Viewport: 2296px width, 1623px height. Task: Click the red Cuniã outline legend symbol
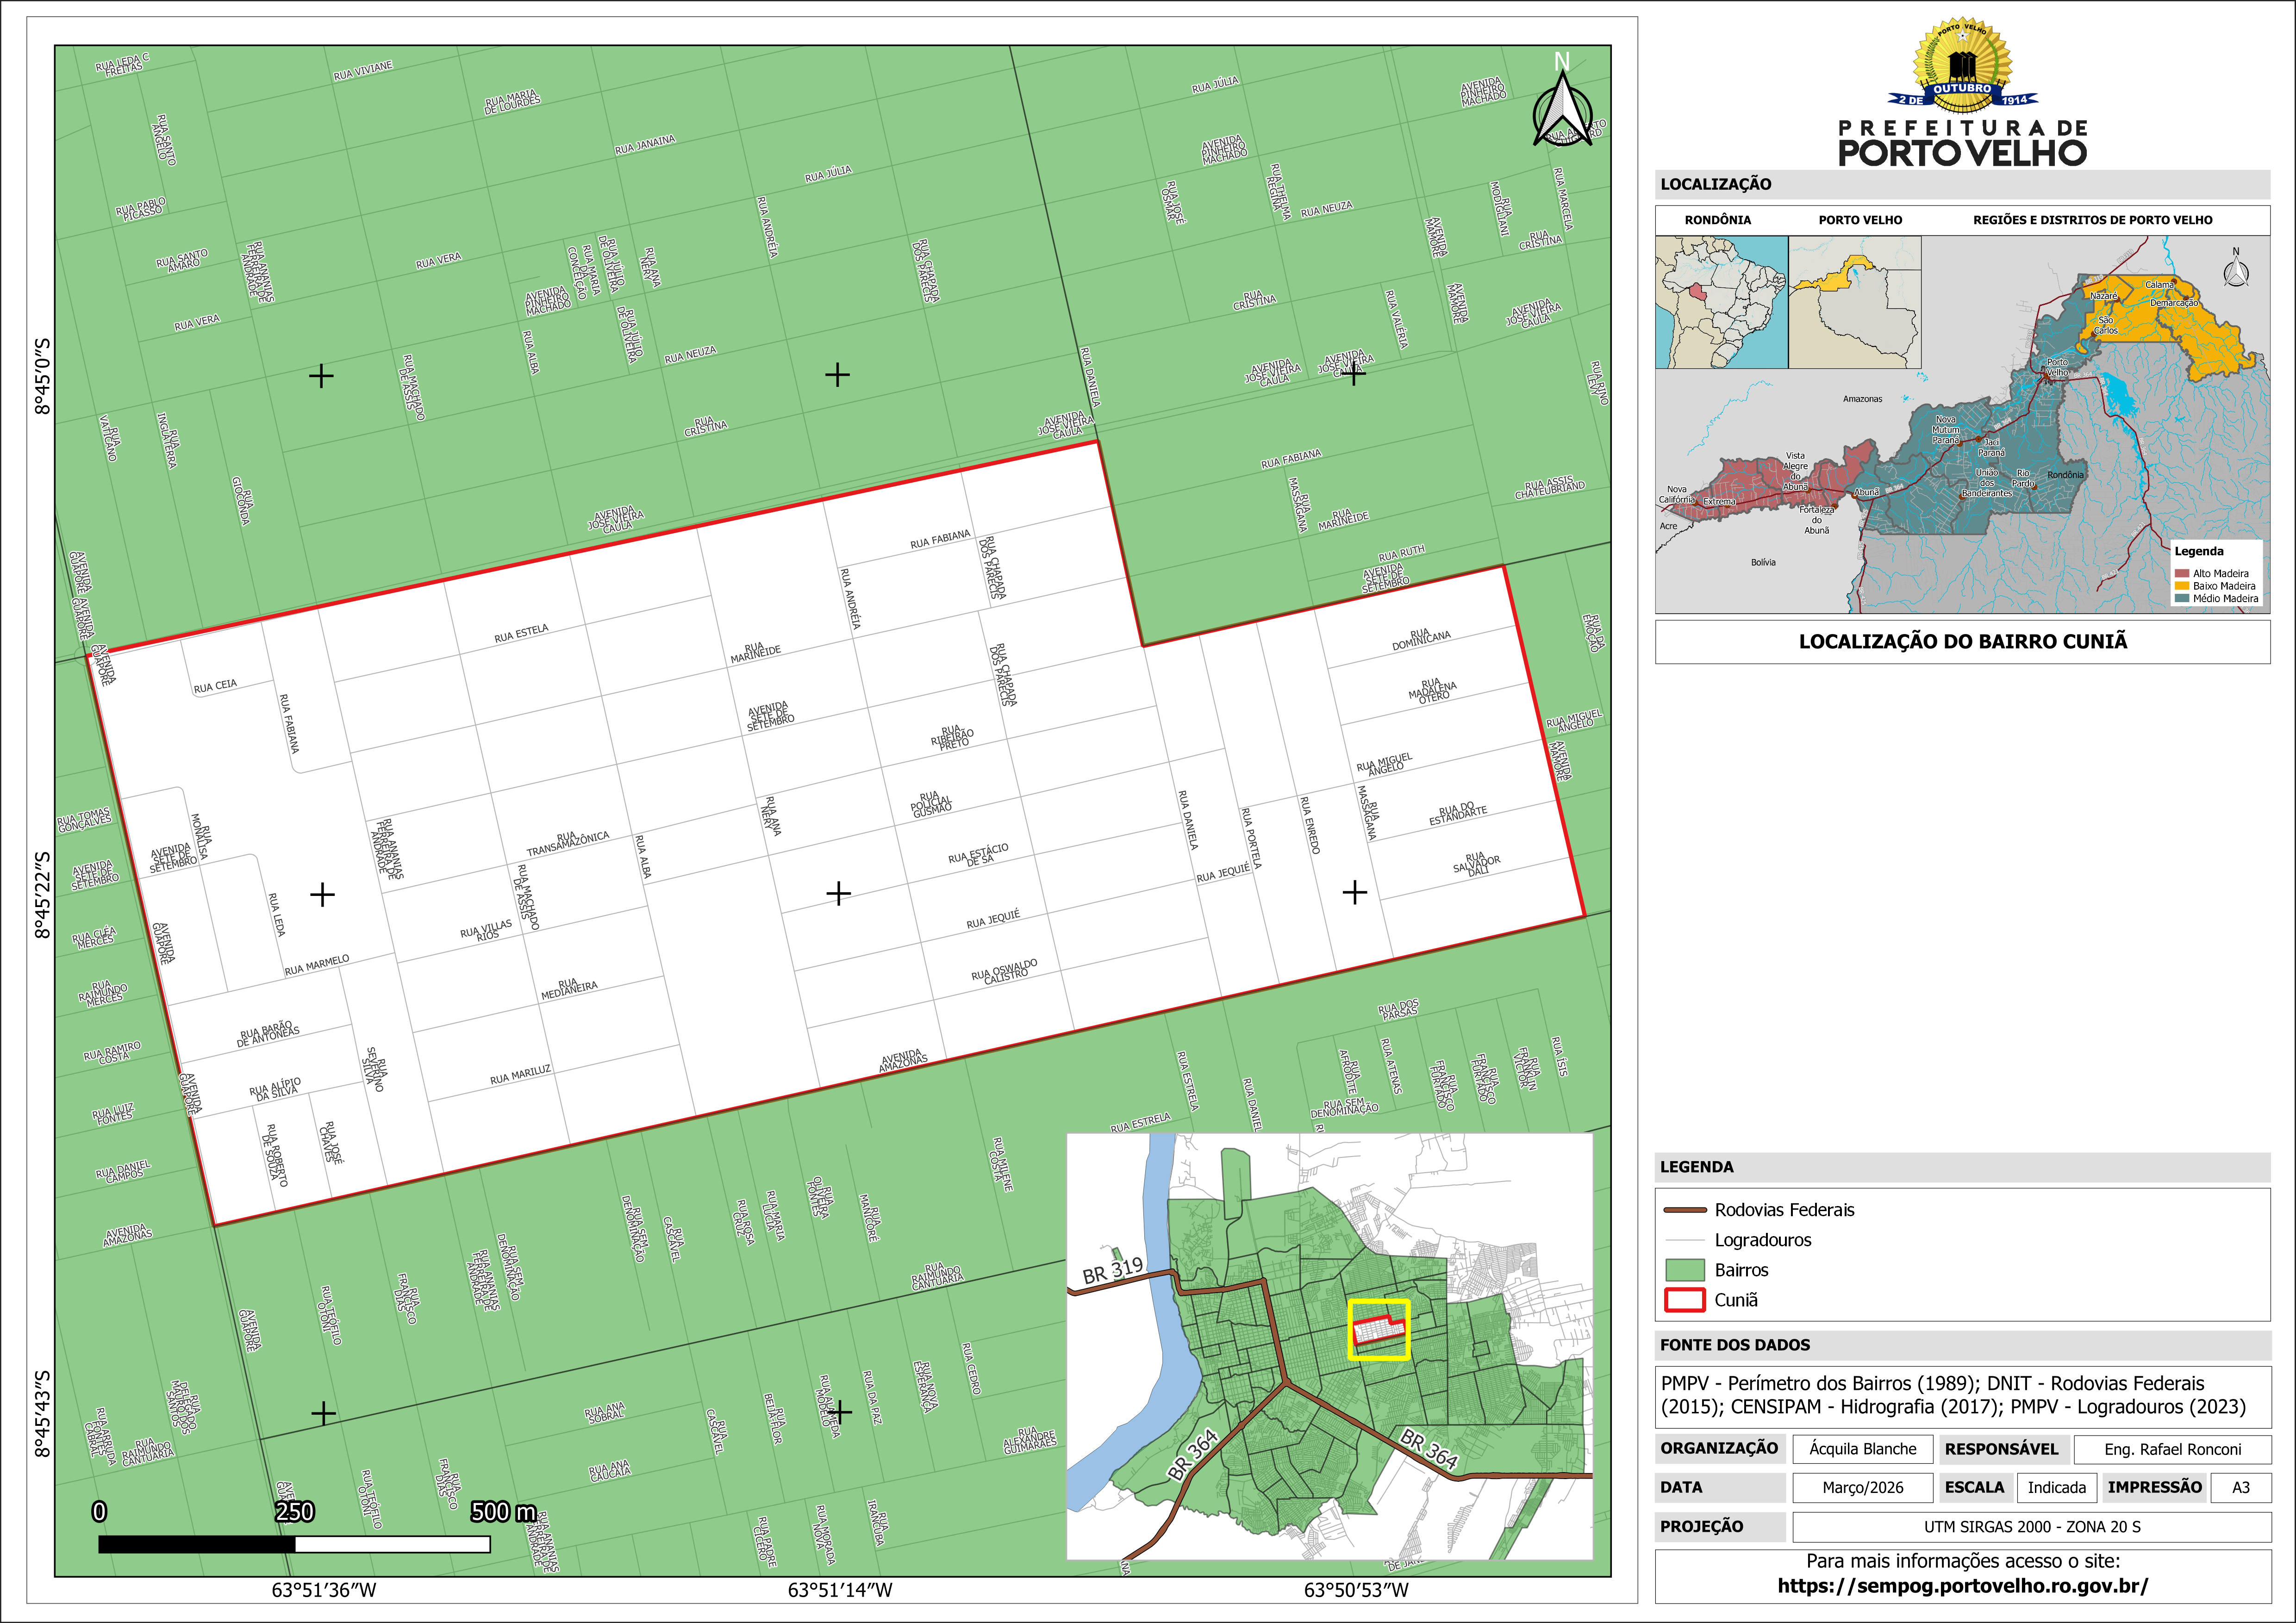tap(1684, 1300)
